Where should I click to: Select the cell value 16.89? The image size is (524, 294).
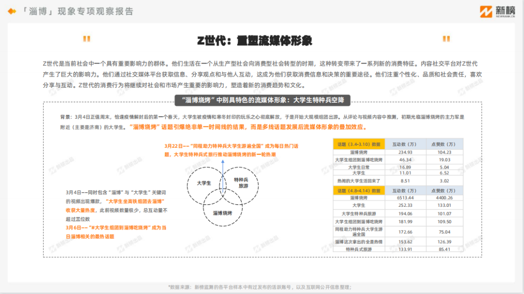coord(405,167)
